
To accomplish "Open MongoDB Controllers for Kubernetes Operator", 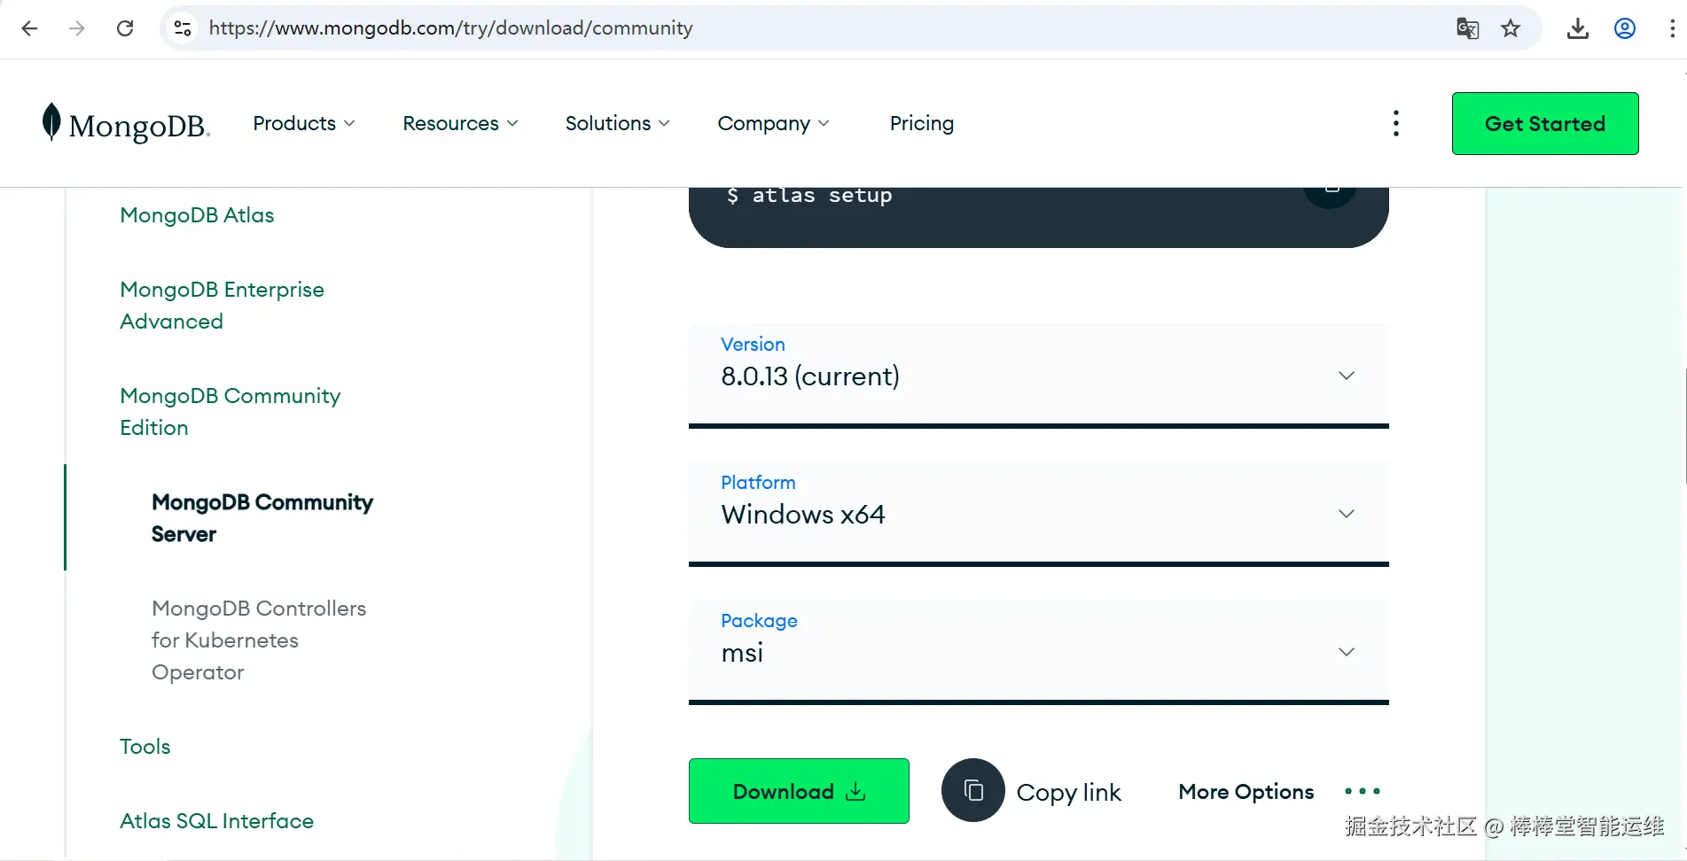I will click(259, 640).
